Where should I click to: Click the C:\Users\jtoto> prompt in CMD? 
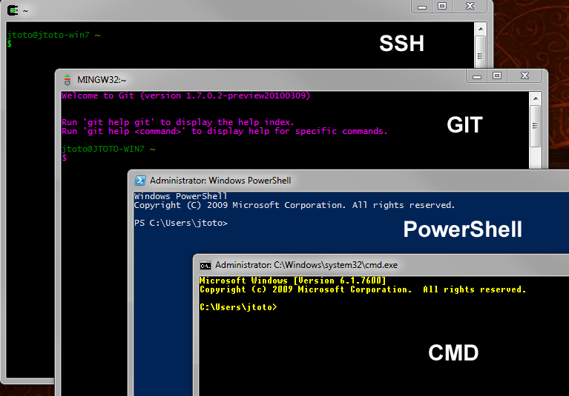point(238,307)
